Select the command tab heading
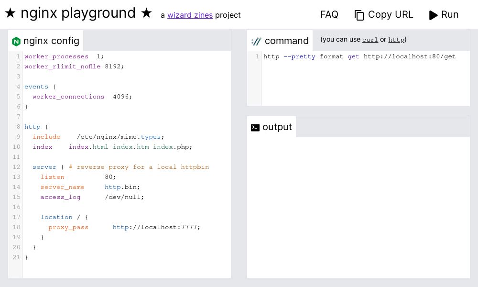Screen dimensions: 478x287 (280, 41)
